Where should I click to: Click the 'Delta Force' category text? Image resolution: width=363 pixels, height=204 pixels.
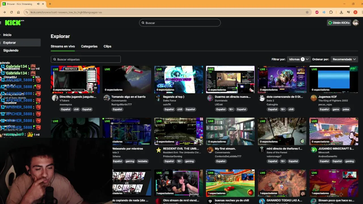[x=170, y=101]
